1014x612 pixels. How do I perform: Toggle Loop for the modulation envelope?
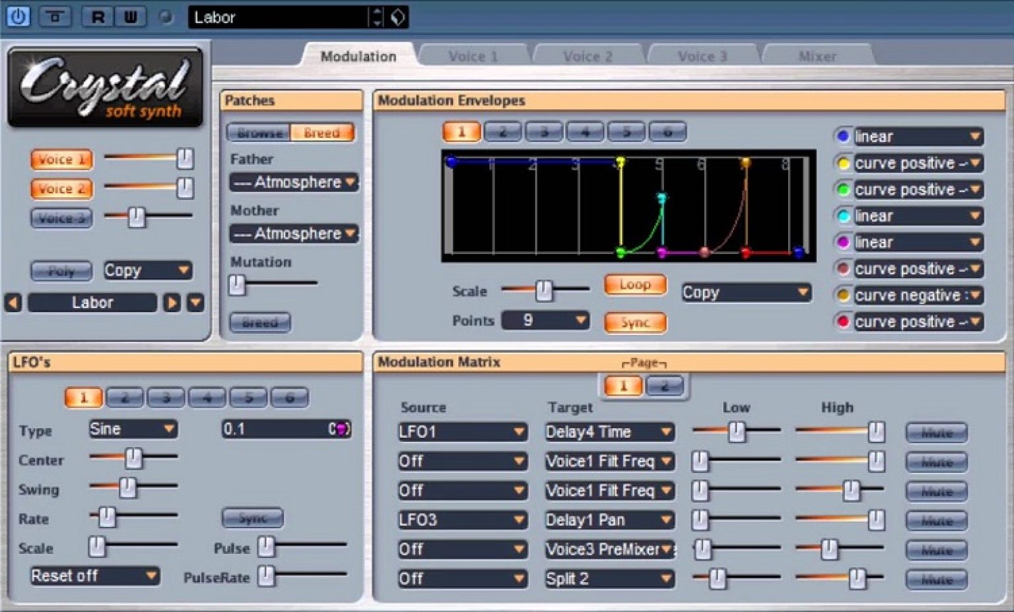point(634,284)
